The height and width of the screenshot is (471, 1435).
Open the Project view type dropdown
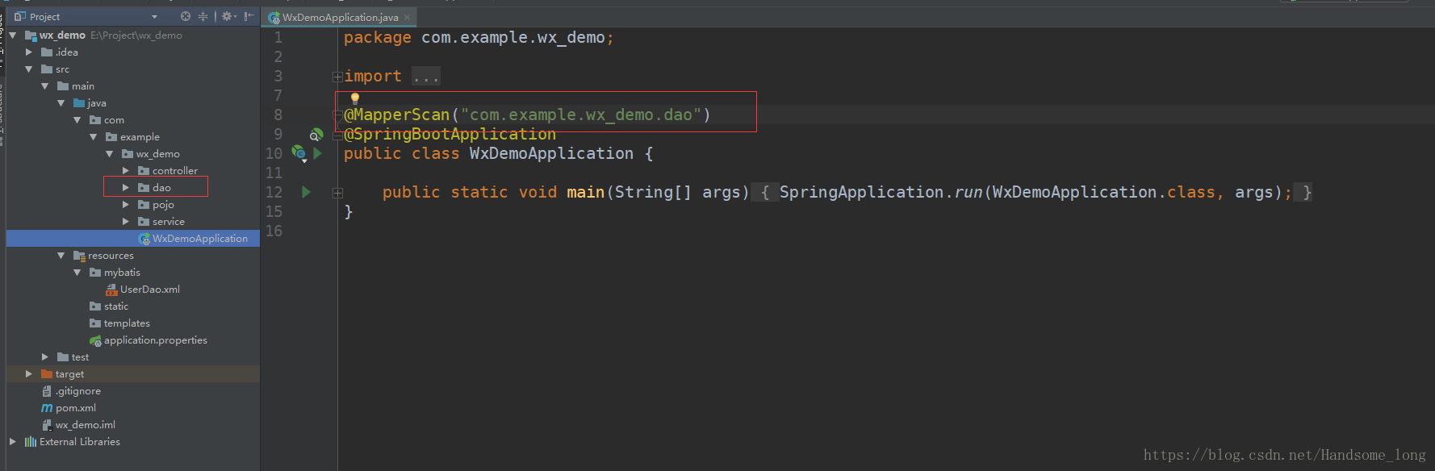(x=154, y=17)
